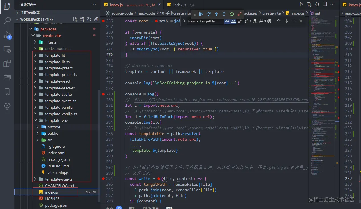Go to previous find match

pyautogui.click(x=279, y=21)
